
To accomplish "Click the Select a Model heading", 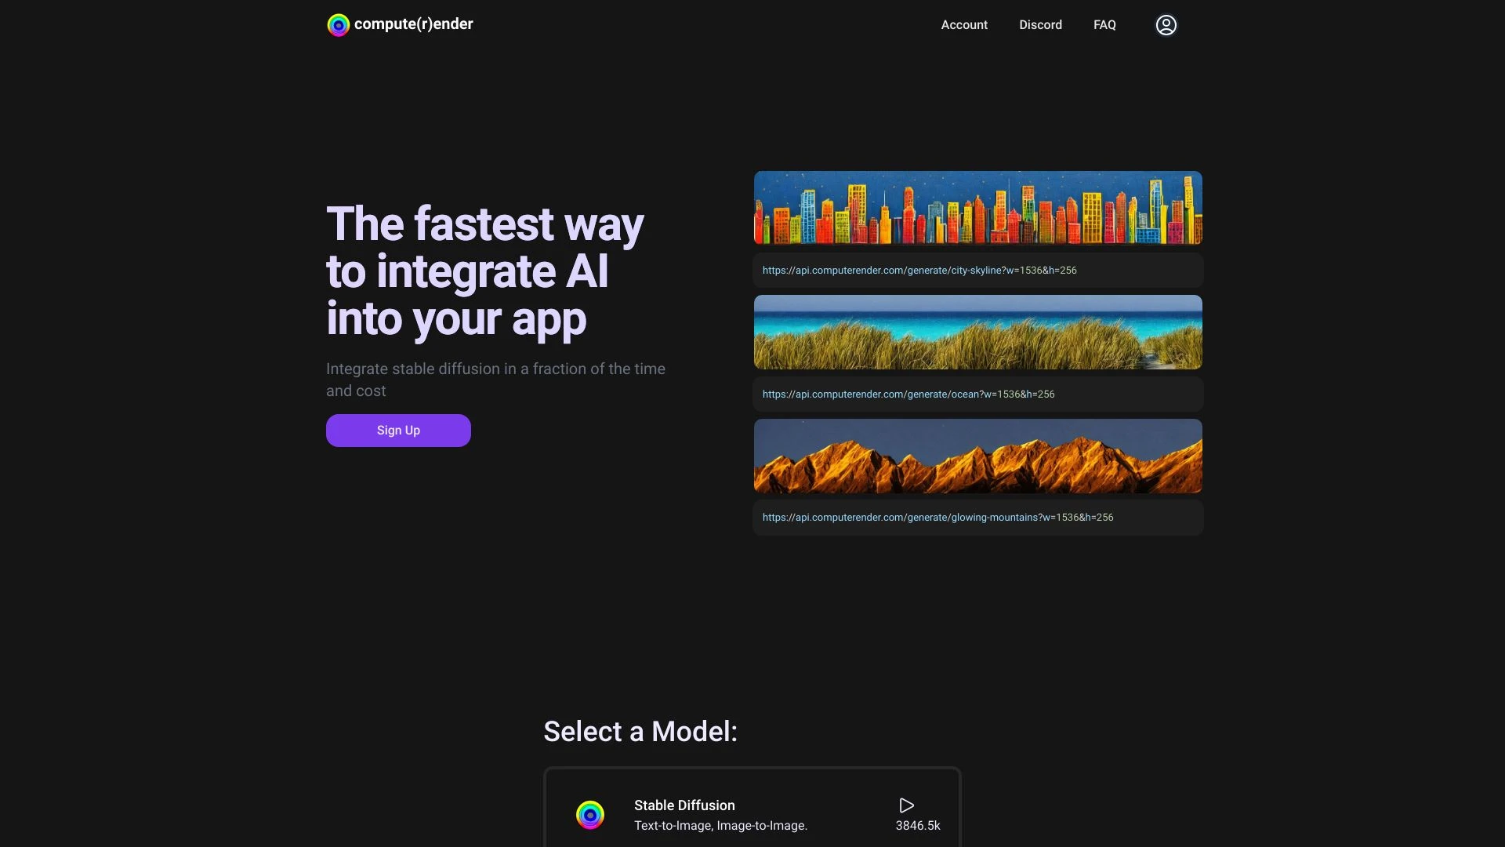I will click(640, 730).
